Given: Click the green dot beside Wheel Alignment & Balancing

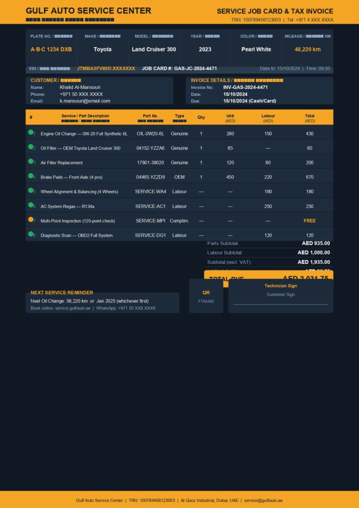Looking at the screenshot, I should [x=31, y=190].
